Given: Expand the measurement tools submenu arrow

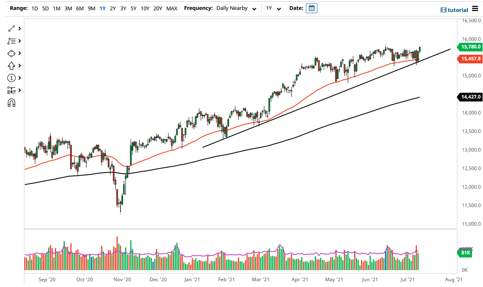Looking at the screenshot, I should (20, 90).
